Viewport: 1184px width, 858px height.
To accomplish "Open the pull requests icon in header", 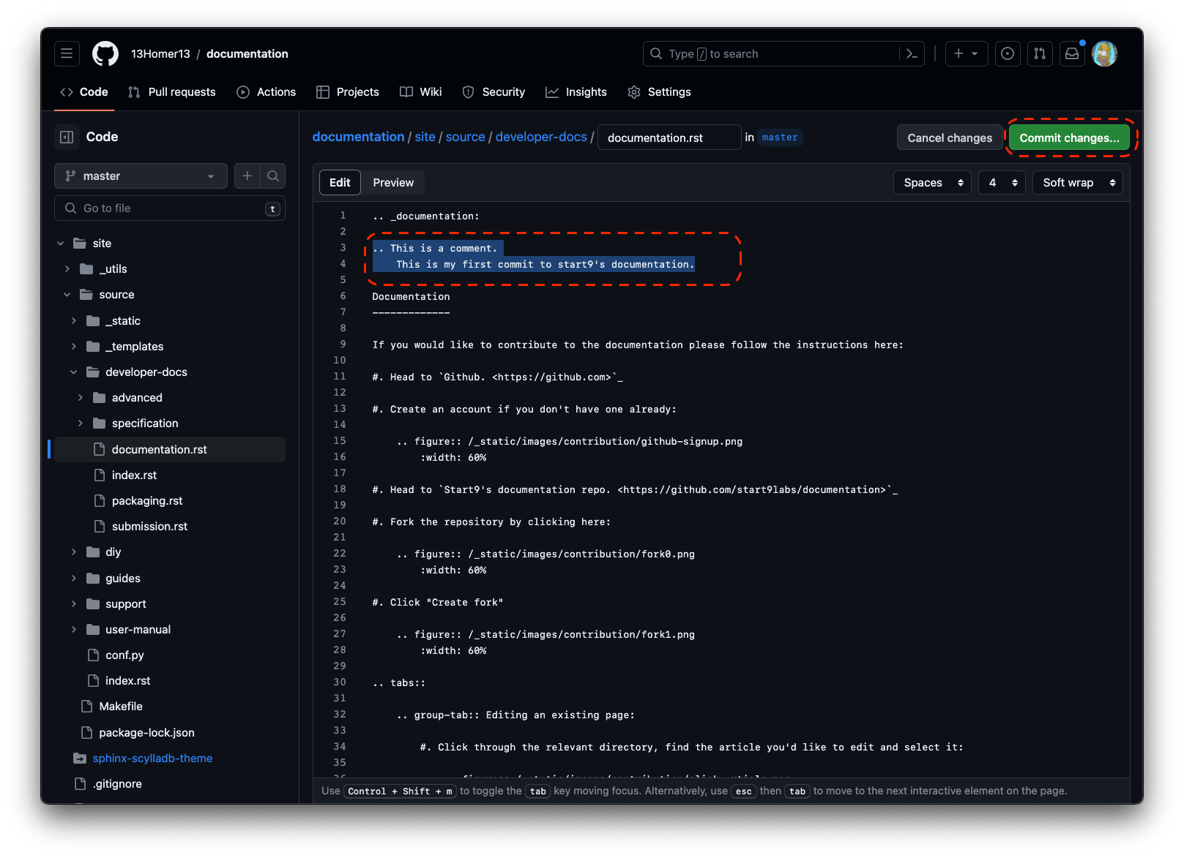I will pyautogui.click(x=1040, y=53).
